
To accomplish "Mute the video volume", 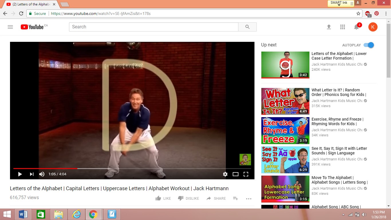I will coord(42,174).
